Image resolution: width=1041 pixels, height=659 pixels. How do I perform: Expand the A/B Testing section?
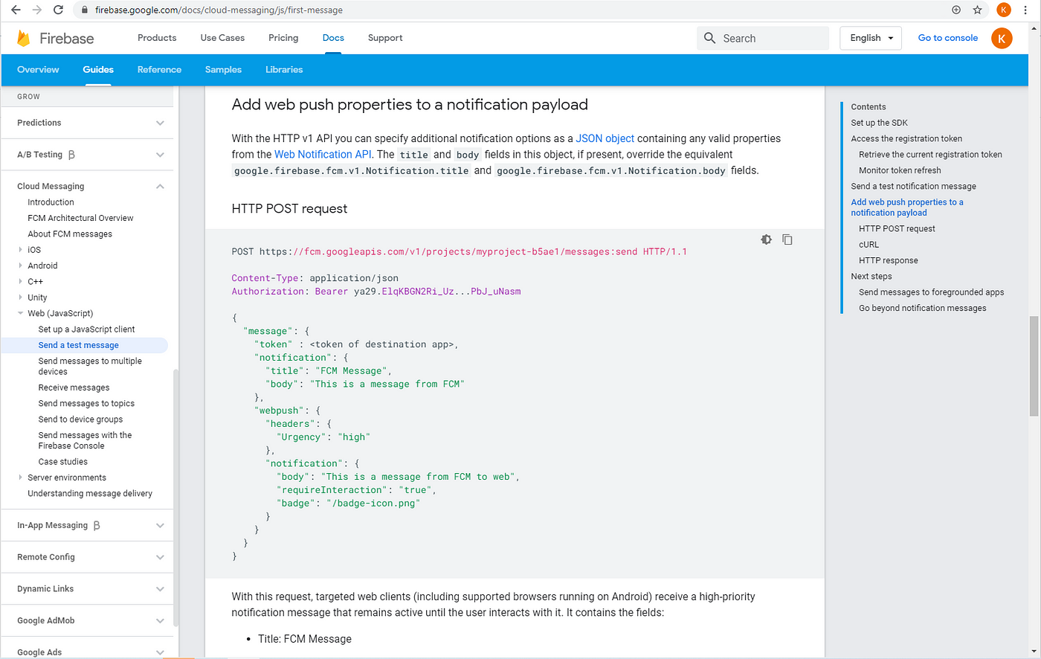[x=160, y=155]
